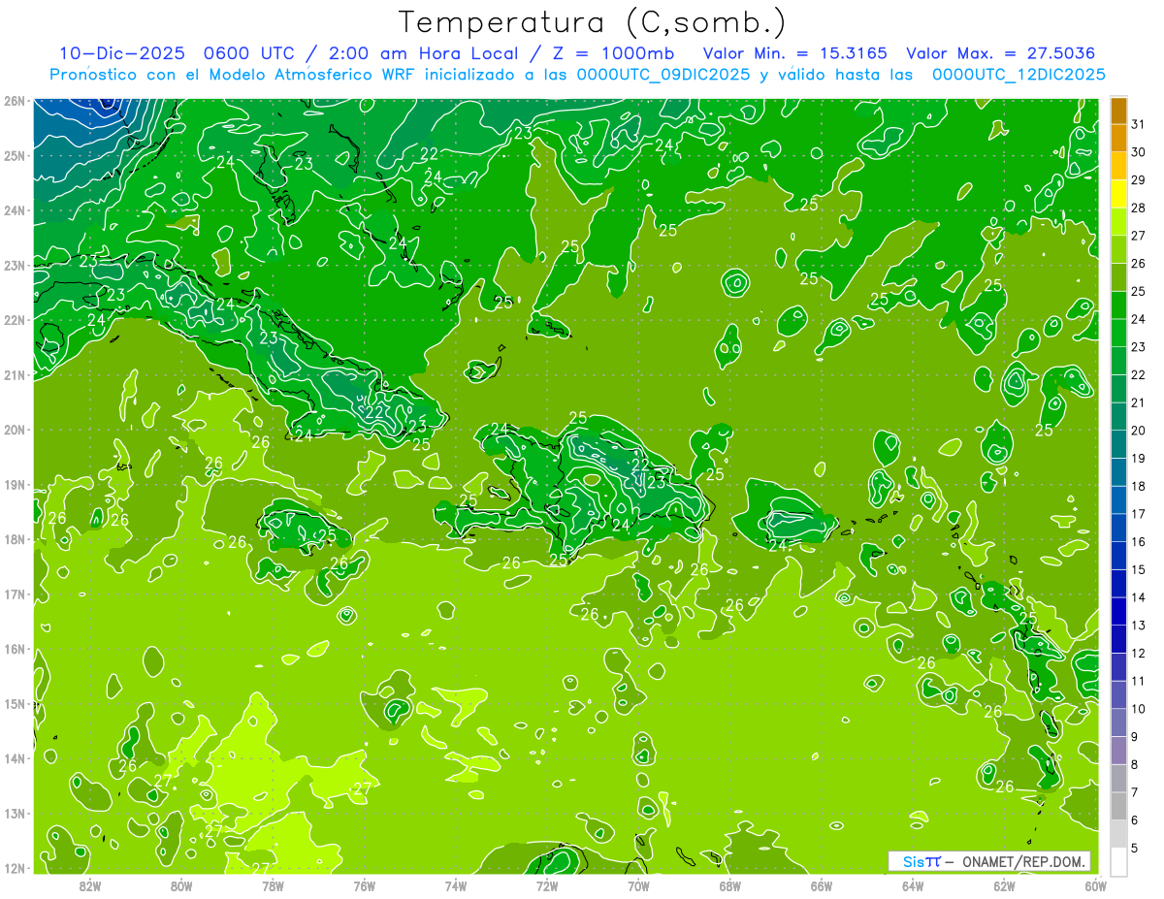Click the "19N" latitude axis label
1164x899 pixels.
coord(14,484)
